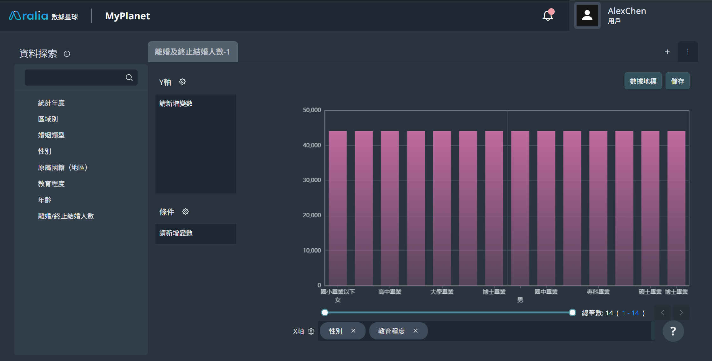Image resolution: width=712 pixels, height=361 pixels.
Task: Open Y軸 settings gear
Action: click(x=182, y=82)
